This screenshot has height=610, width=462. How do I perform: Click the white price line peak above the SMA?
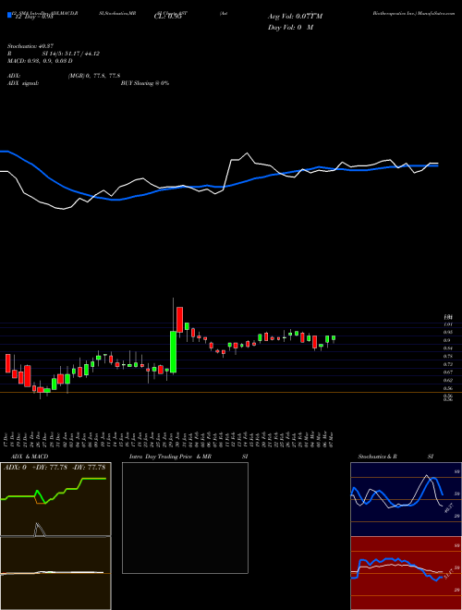[x=247, y=153]
